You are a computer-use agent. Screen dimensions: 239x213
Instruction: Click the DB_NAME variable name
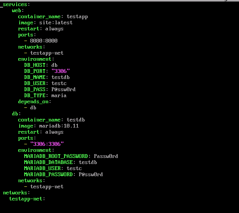(x=36, y=77)
